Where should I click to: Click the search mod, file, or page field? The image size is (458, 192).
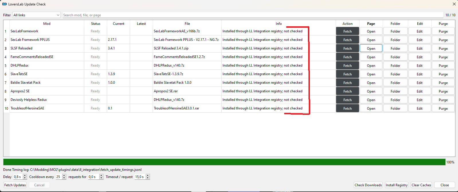pyautogui.click(x=253, y=15)
